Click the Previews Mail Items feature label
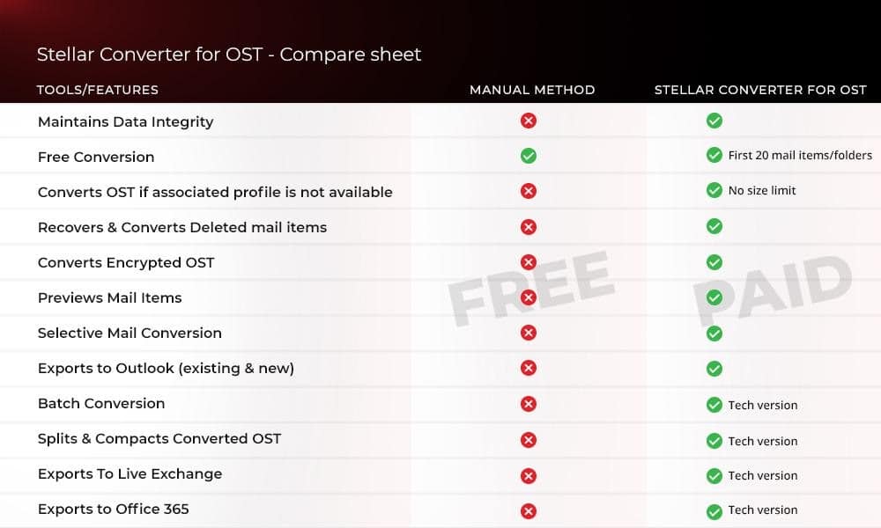Viewport: 881px width, 528px height. 109,298
